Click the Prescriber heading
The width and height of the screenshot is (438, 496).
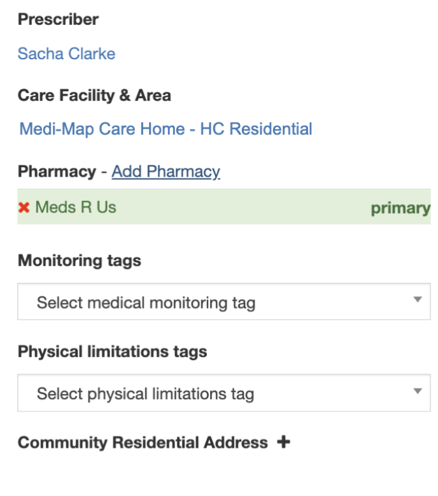point(58,20)
